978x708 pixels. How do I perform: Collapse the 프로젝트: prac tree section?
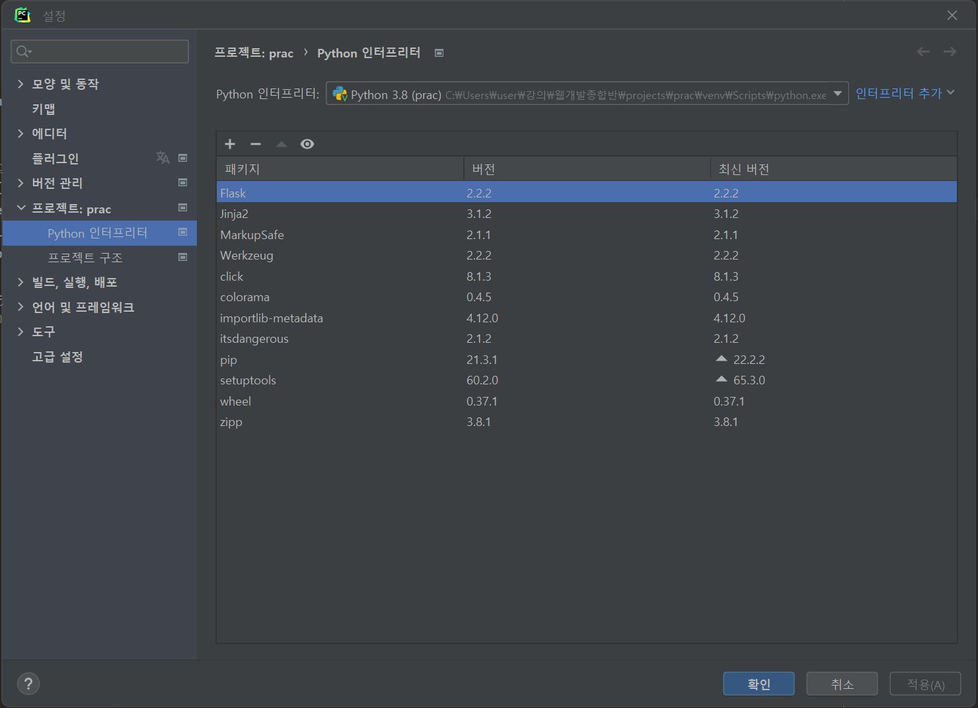tap(20, 208)
